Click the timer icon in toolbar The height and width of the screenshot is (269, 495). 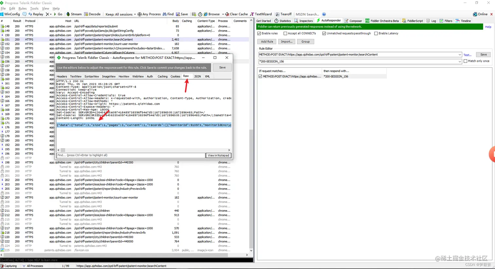click(x=200, y=14)
